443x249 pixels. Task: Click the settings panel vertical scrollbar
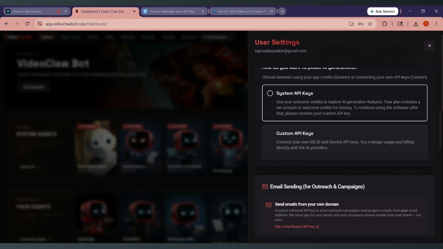point(441,129)
